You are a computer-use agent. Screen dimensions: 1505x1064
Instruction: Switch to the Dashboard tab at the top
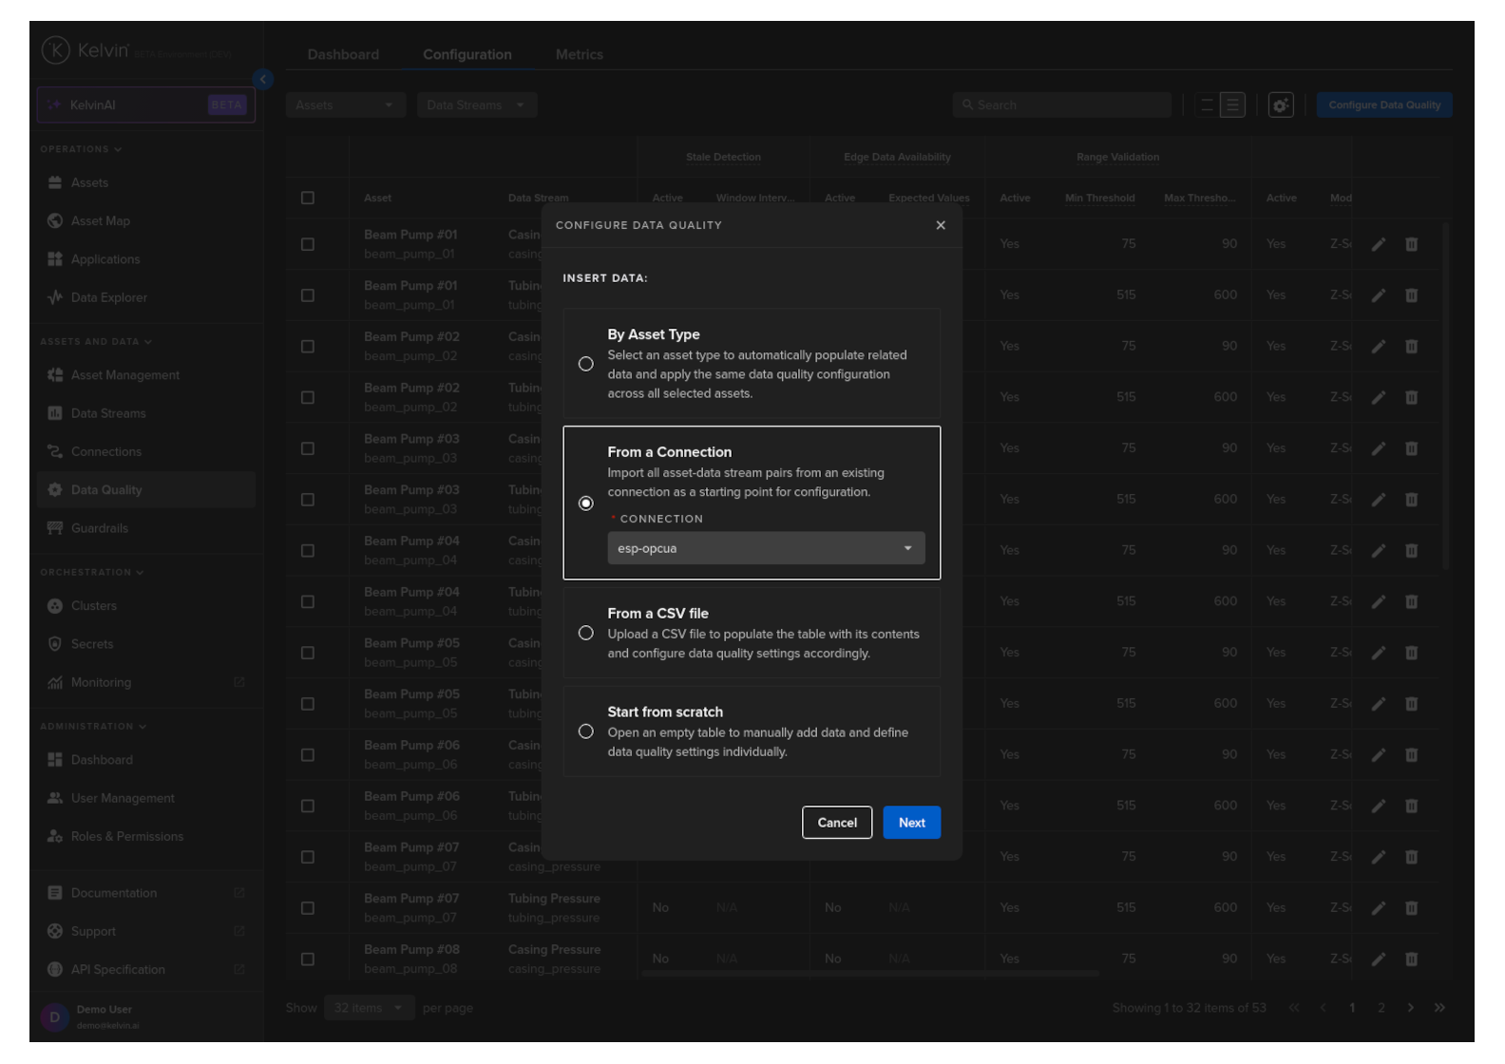click(x=343, y=55)
